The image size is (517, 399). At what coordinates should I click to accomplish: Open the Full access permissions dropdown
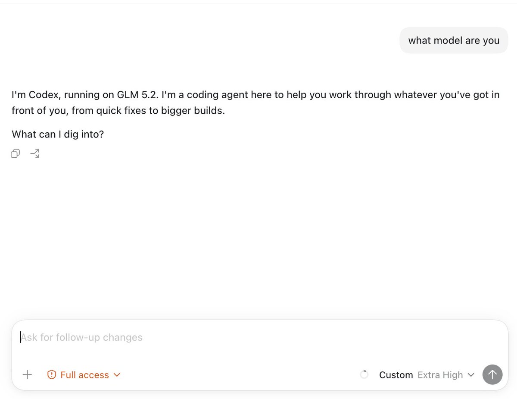pyautogui.click(x=84, y=375)
